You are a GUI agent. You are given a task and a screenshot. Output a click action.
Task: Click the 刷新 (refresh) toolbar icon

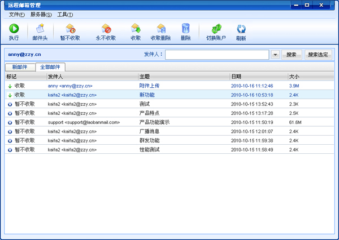[x=241, y=29]
